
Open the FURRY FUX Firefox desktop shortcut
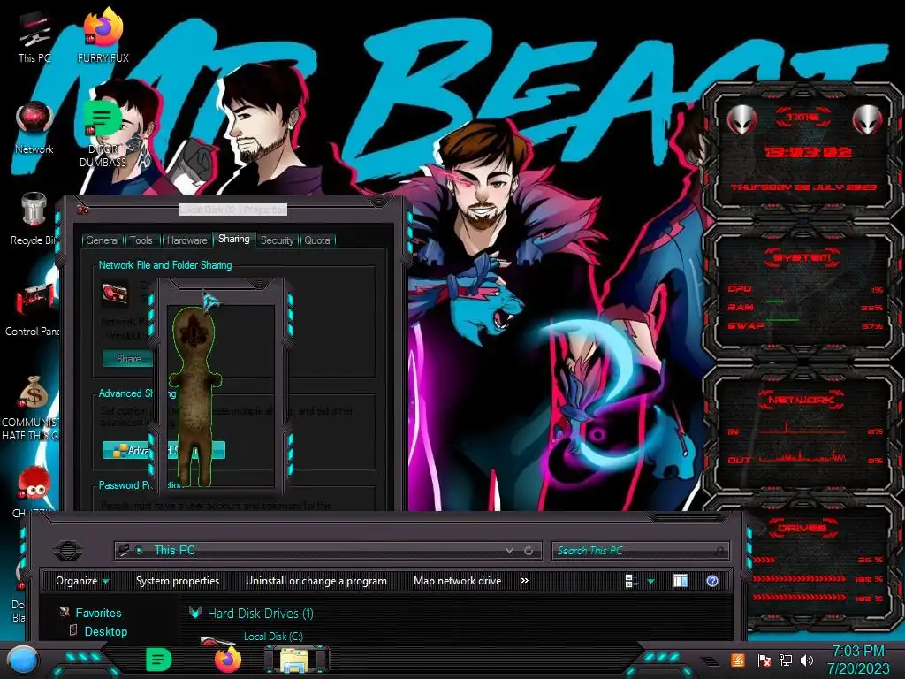(103, 35)
